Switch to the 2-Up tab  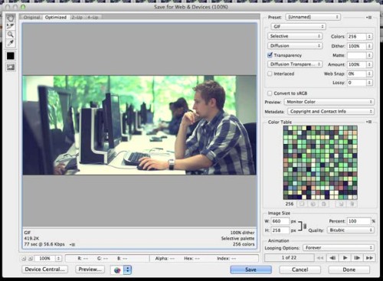coord(77,18)
